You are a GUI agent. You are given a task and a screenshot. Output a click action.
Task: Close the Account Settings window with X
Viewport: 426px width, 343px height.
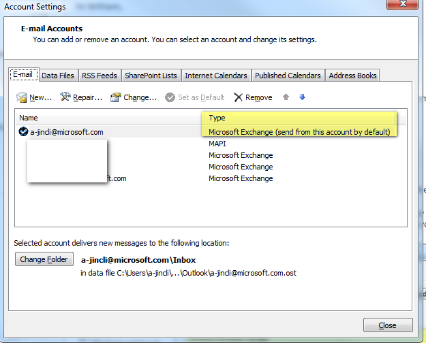pyautogui.click(x=402, y=4)
